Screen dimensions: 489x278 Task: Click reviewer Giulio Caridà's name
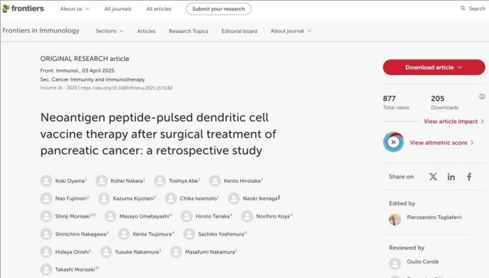[423, 262]
